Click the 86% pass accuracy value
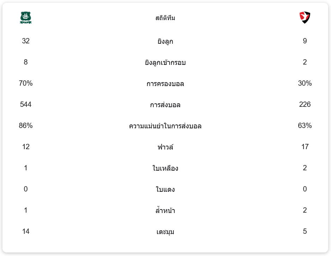The width and height of the screenshot is (331, 256). coord(26,126)
